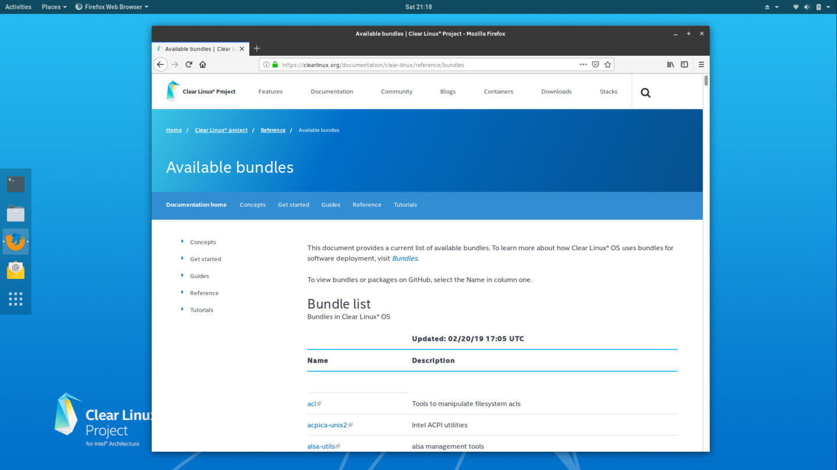
Task: Open Containers in site navigation
Action: point(498,92)
